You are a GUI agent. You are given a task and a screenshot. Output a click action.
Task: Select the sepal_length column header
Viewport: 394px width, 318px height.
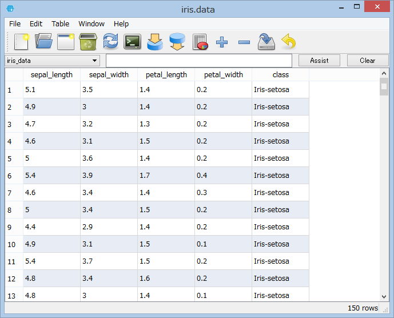click(x=51, y=75)
